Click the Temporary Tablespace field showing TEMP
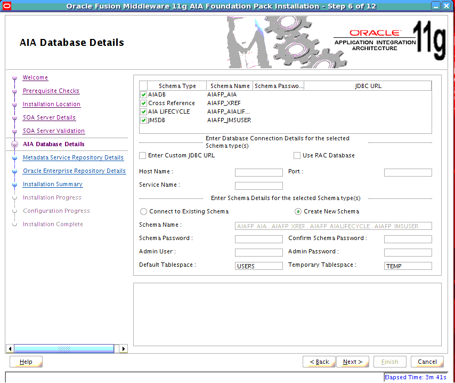 click(x=408, y=266)
